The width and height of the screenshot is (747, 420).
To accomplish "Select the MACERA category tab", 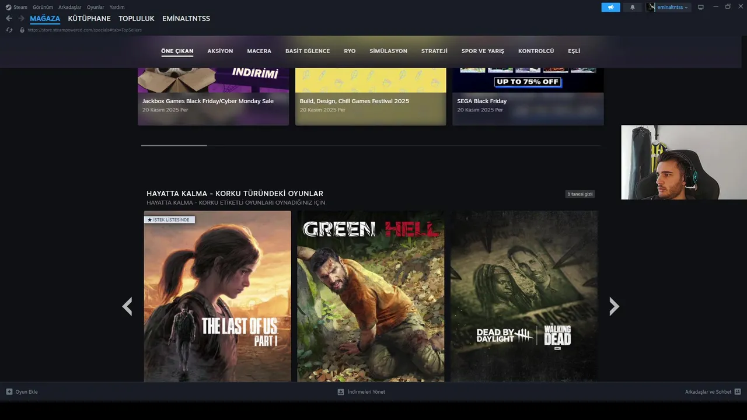I will click(x=259, y=51).
